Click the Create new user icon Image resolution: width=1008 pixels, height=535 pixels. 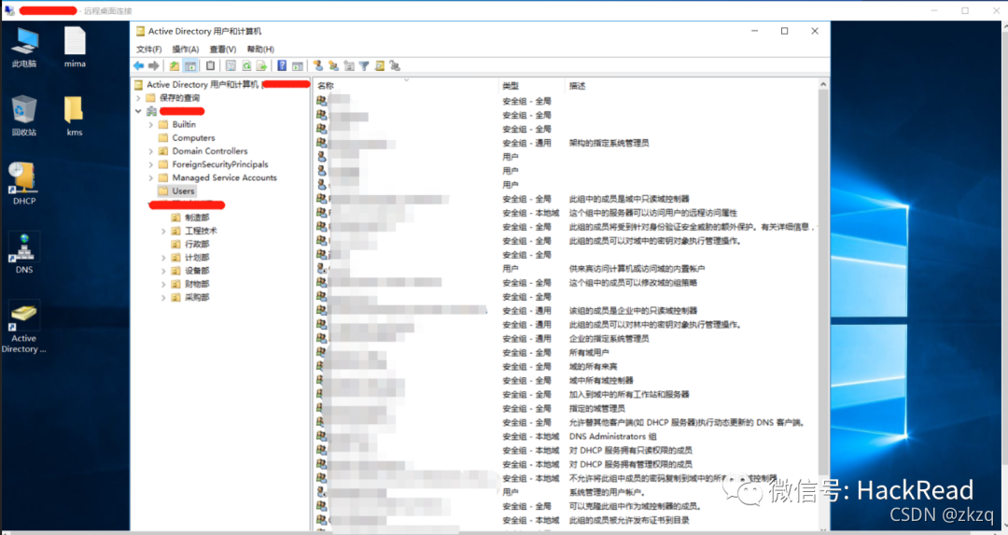pos(318,65)
